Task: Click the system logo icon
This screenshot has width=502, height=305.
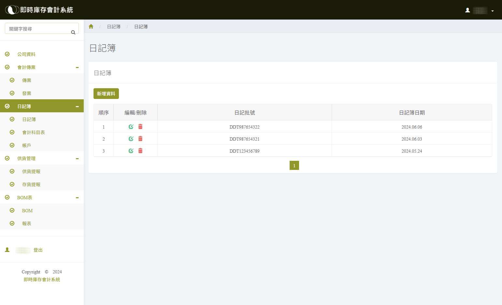Action: pyautogui.click(x=12, y=10)
